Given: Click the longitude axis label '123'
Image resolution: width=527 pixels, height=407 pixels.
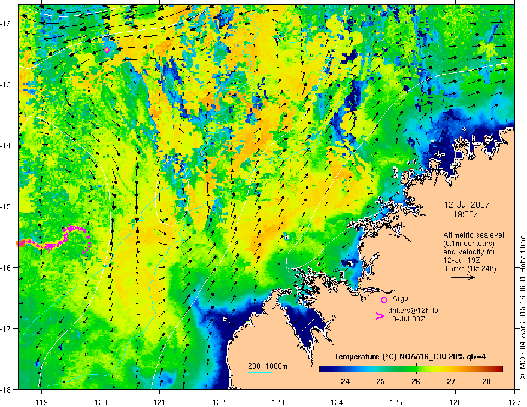Looking at the screenshot, I should (278, 402).
